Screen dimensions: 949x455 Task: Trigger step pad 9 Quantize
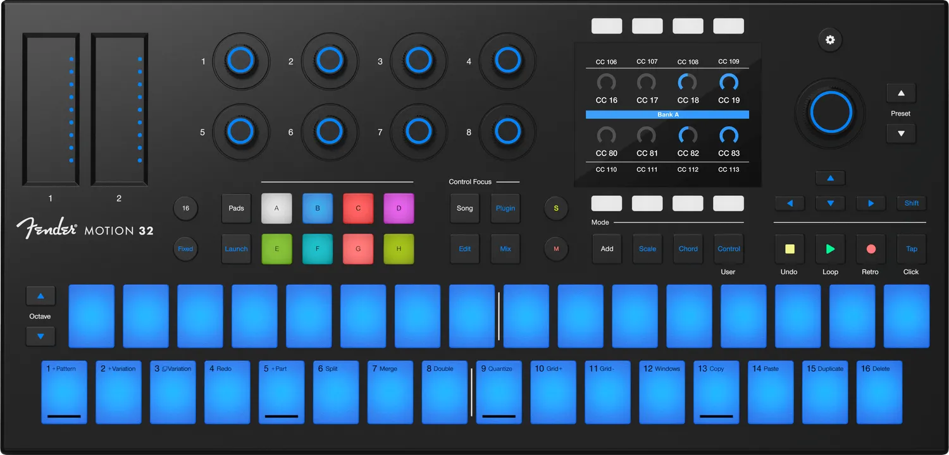[499, 392]
